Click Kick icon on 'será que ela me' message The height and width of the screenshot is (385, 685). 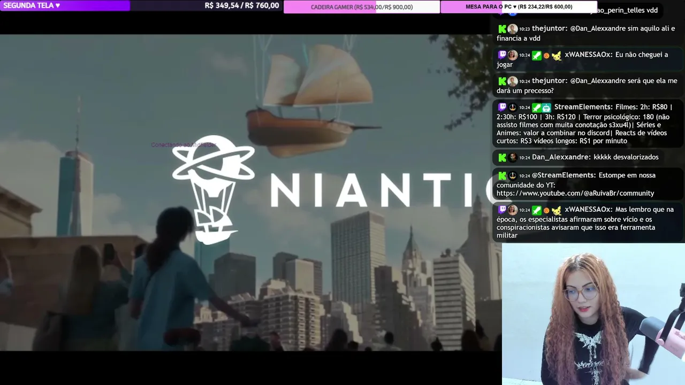click(502, 81)
